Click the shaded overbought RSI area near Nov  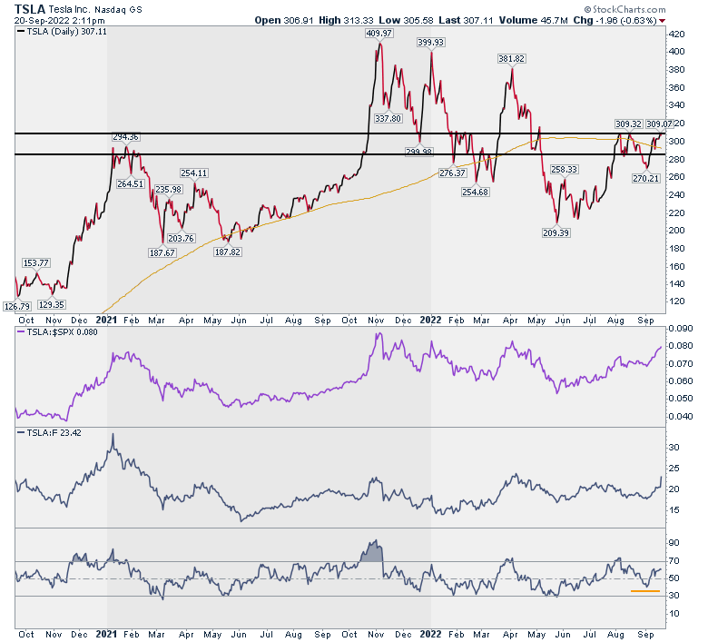click(x=371, y=552)
